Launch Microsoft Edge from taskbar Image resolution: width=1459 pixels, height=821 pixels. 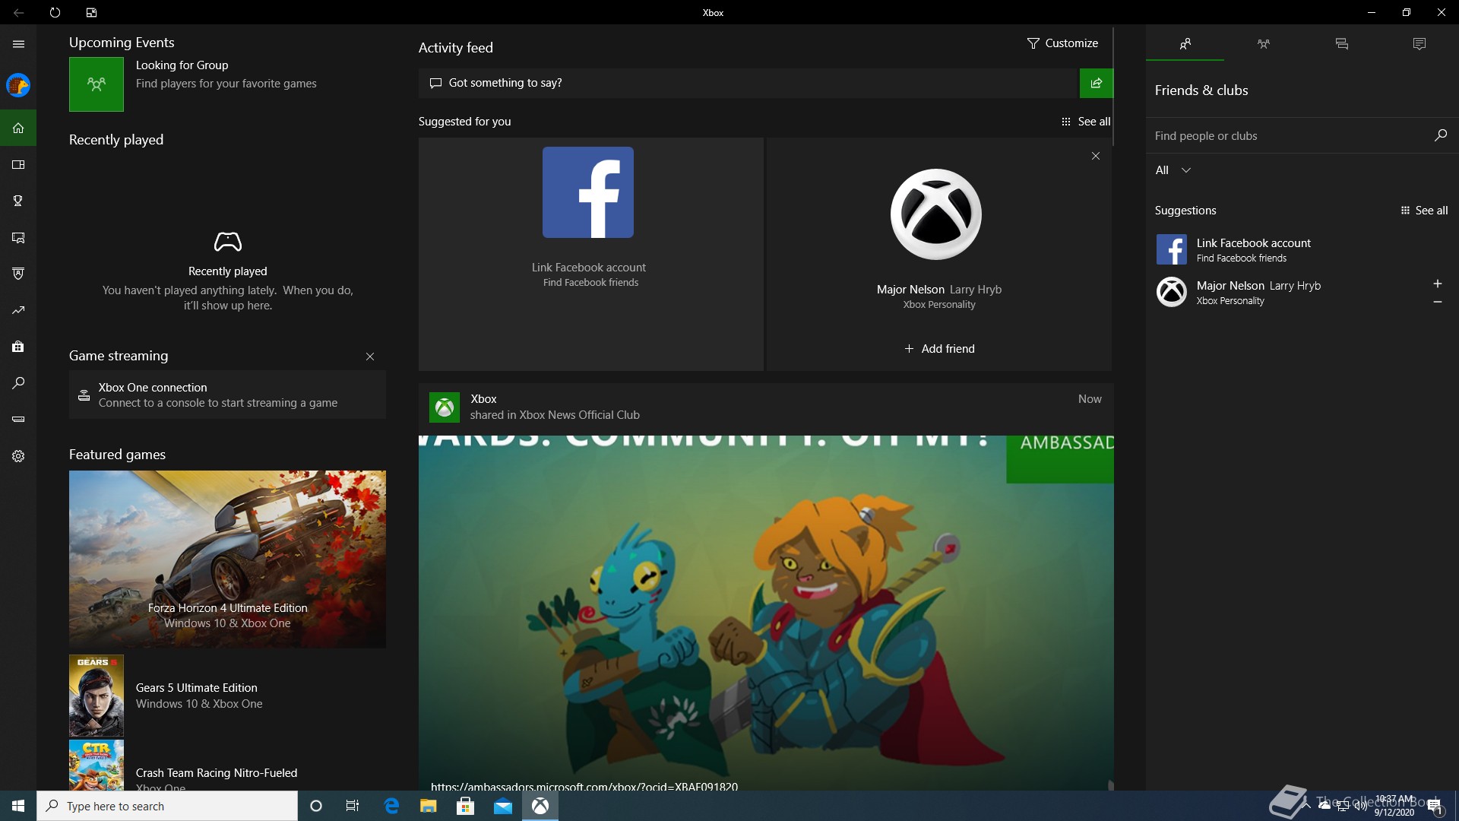click(391, 806)
